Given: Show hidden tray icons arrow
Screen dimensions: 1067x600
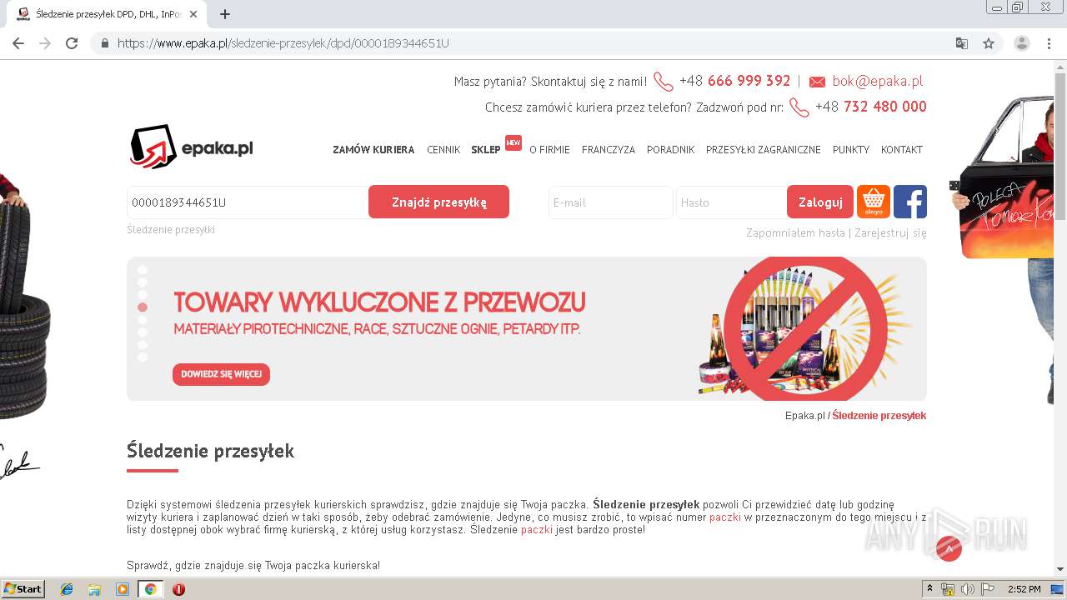Looking at the screenshot, I should tap(929, 589).
